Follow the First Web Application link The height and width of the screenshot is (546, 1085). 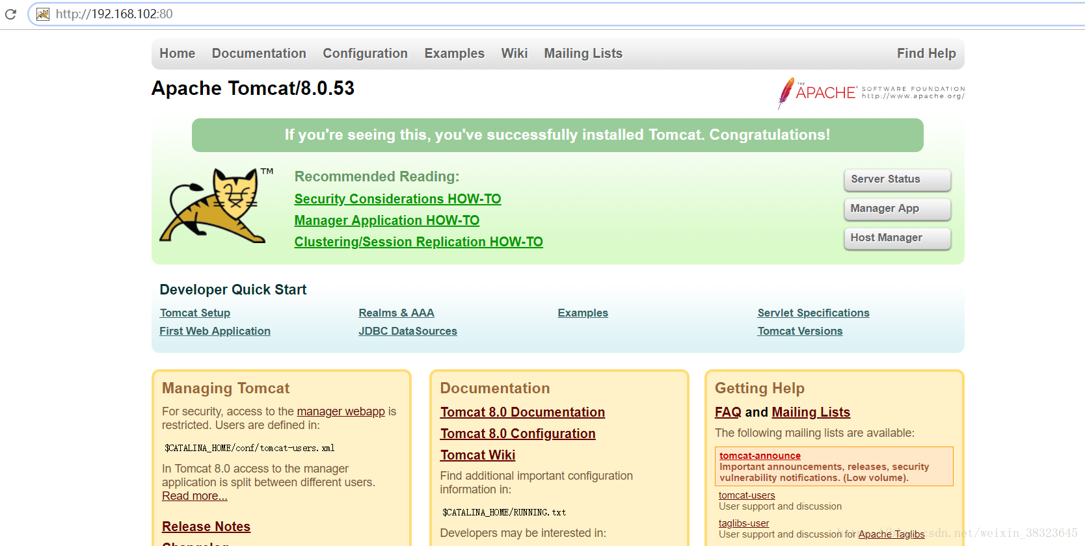(215, 331)
